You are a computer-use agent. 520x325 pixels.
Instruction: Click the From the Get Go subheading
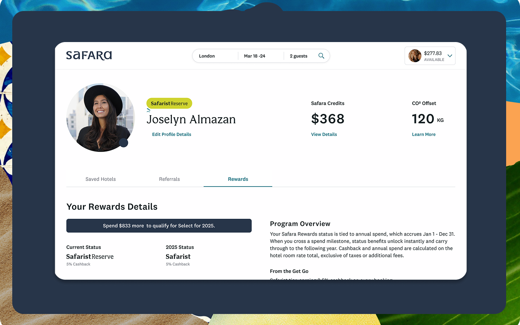(x=289, y=271)
